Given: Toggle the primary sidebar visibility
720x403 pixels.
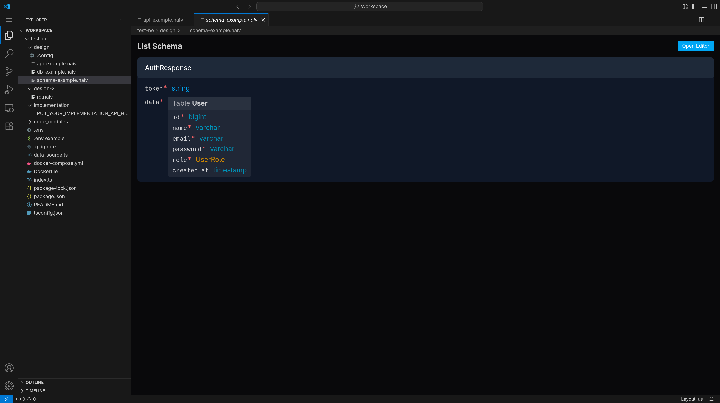Looking at the screenshot, I should (694, 7).
